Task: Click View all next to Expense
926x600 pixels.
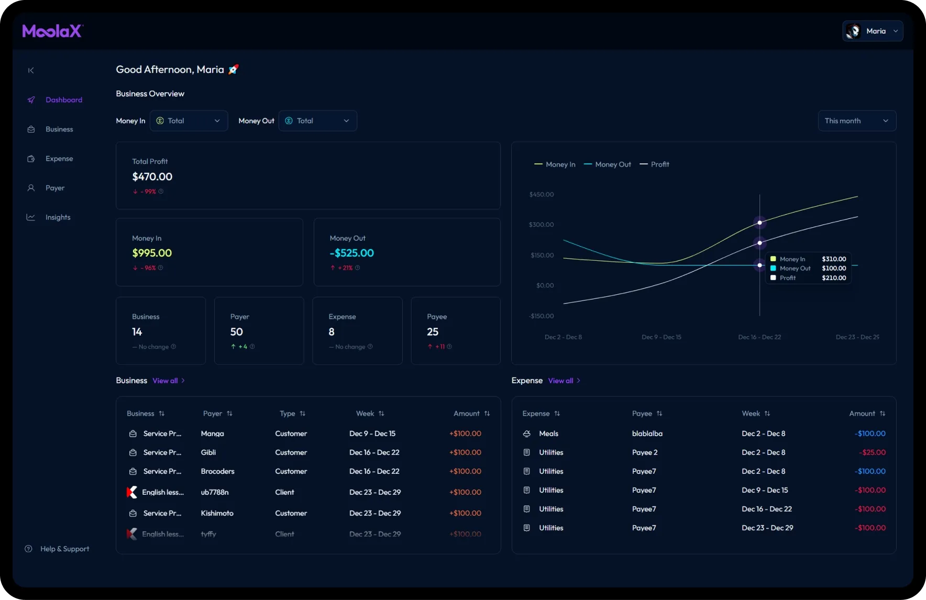Action: tap(564, 381)
